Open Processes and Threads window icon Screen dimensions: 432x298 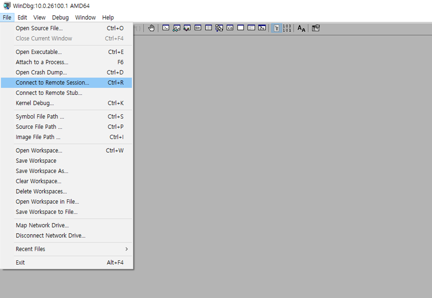(251, 28)
